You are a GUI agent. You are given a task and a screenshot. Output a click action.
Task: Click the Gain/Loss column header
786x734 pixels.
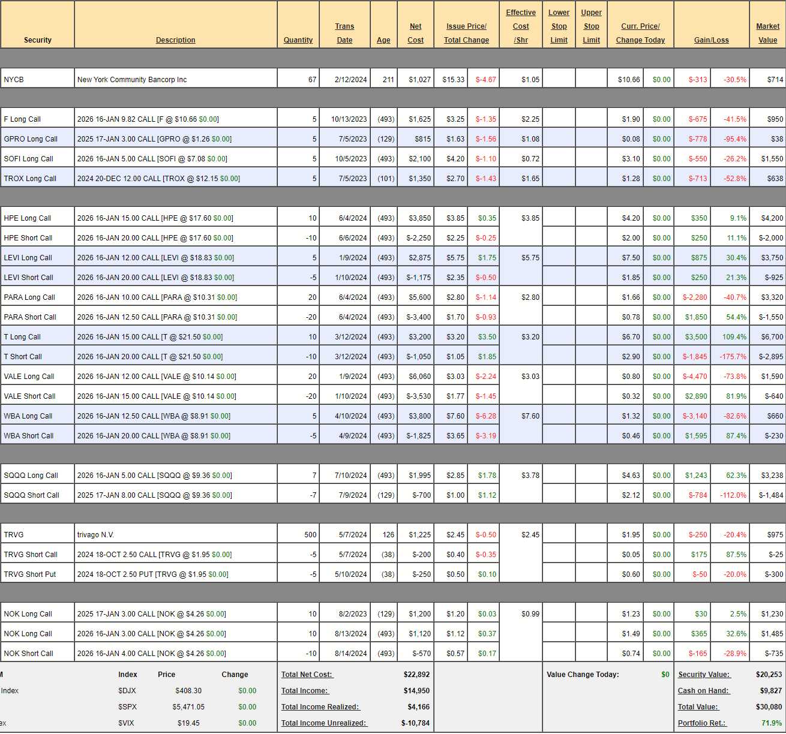pos(711,40)
